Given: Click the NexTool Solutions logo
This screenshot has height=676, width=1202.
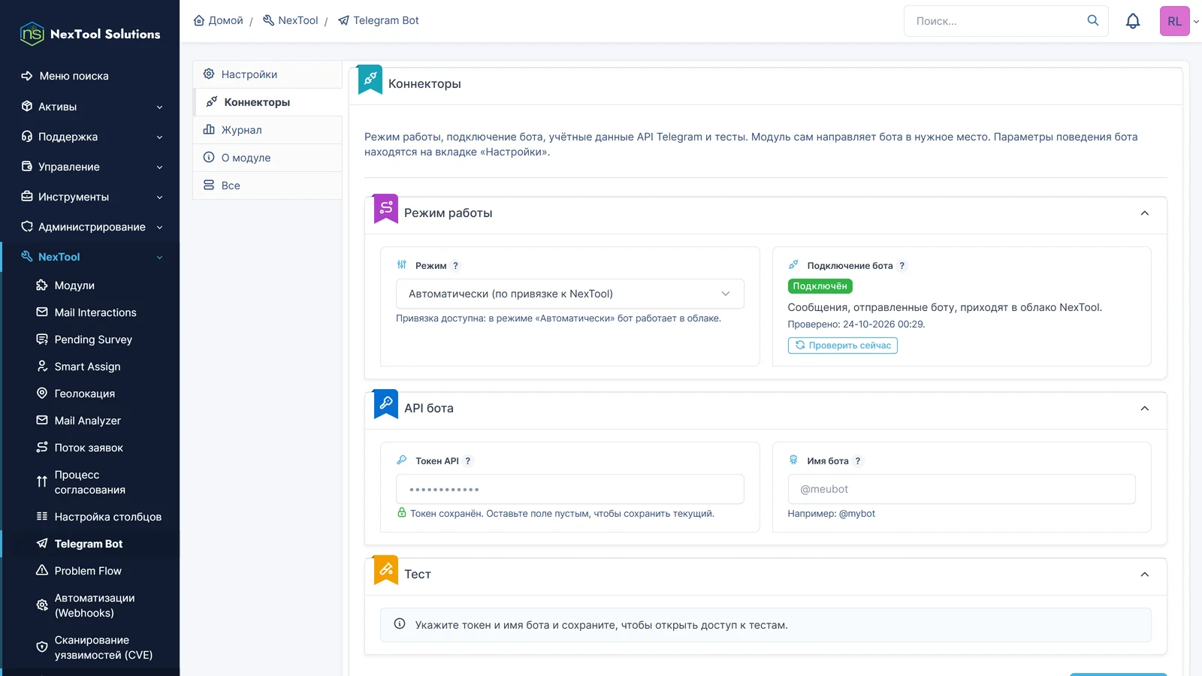Looking at the screenshot, I should click(90, 34).
